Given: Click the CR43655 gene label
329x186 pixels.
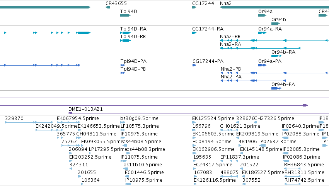Looking at the screenshot, I should pyautogui.click(x=116, y=3).
